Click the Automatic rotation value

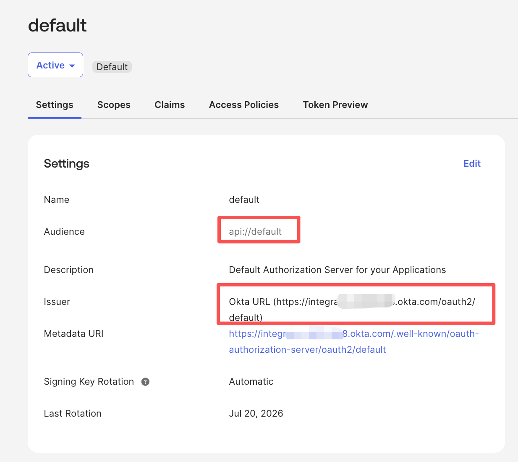[251, 382]
